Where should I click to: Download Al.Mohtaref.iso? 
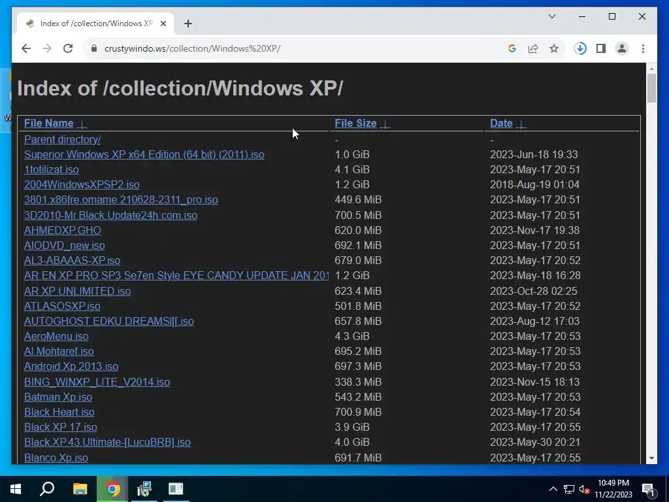point(59,351)
